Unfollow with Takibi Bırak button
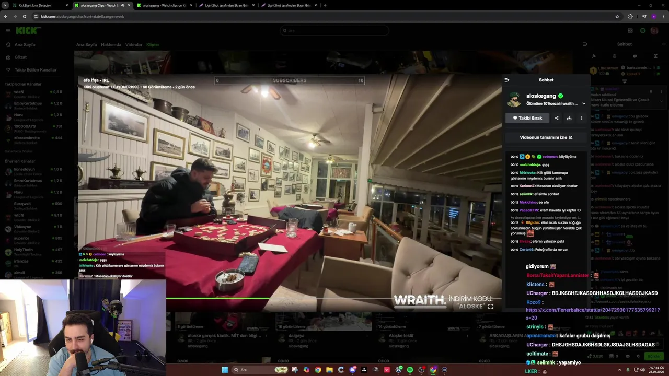The height and width of the screenshot is (376, 669). pos(527,118)
